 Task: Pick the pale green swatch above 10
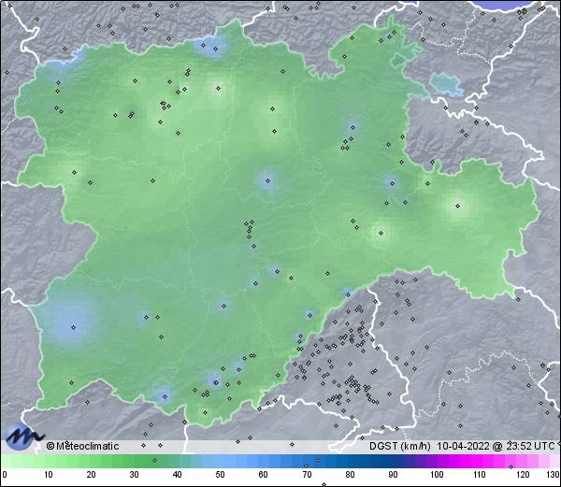(49, 461)
